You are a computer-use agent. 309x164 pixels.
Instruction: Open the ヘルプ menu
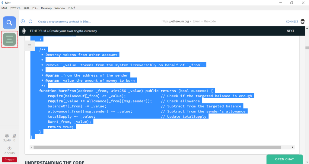point(72,8)
